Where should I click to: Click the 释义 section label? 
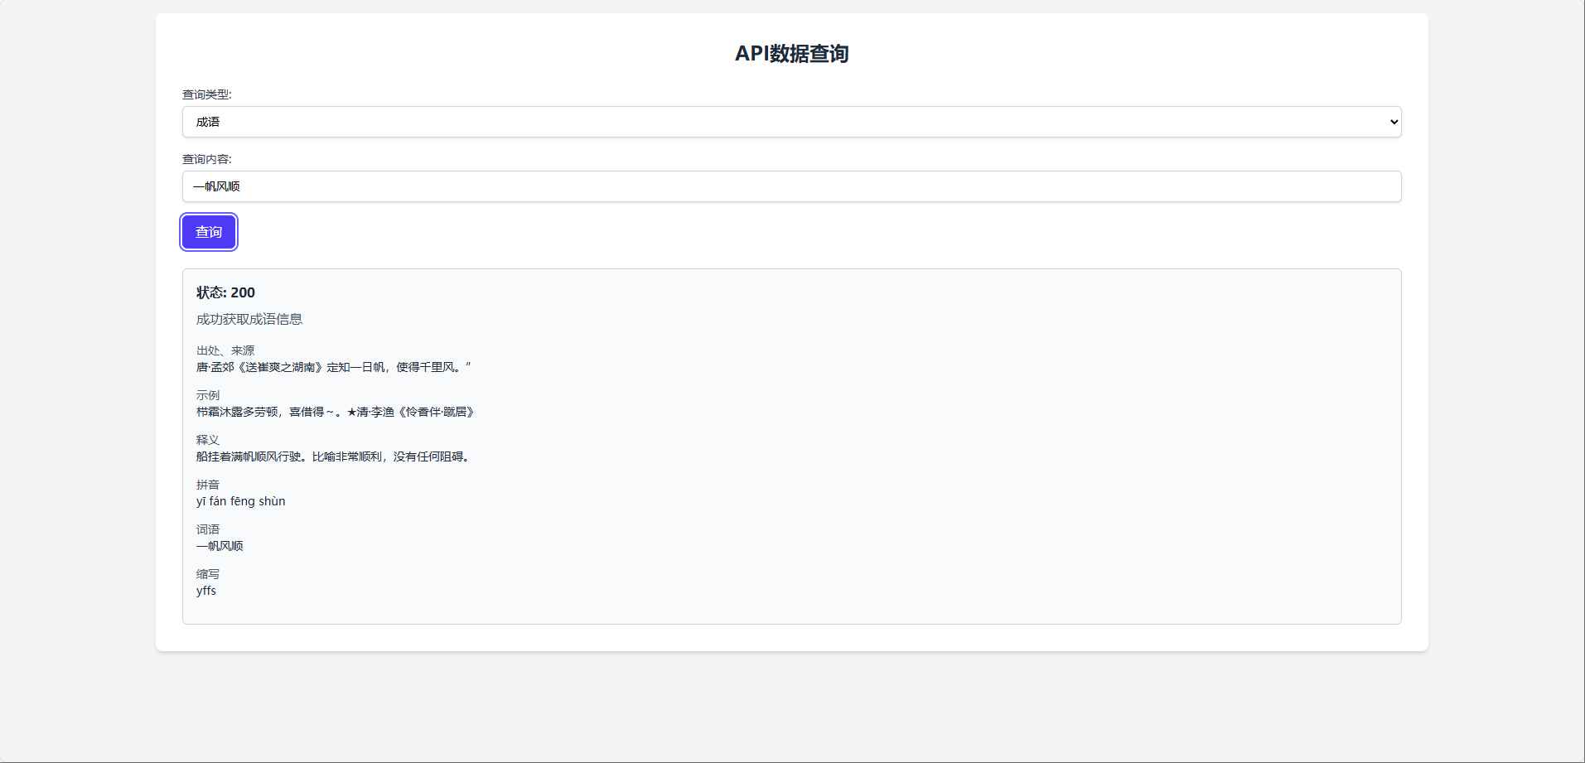[x=206, y=439]
